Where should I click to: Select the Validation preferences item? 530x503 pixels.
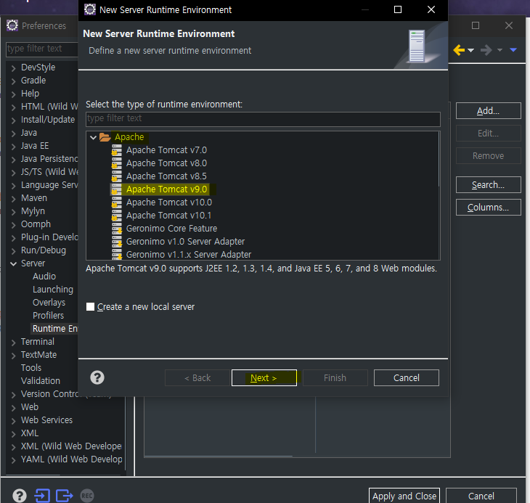(41, 381)
